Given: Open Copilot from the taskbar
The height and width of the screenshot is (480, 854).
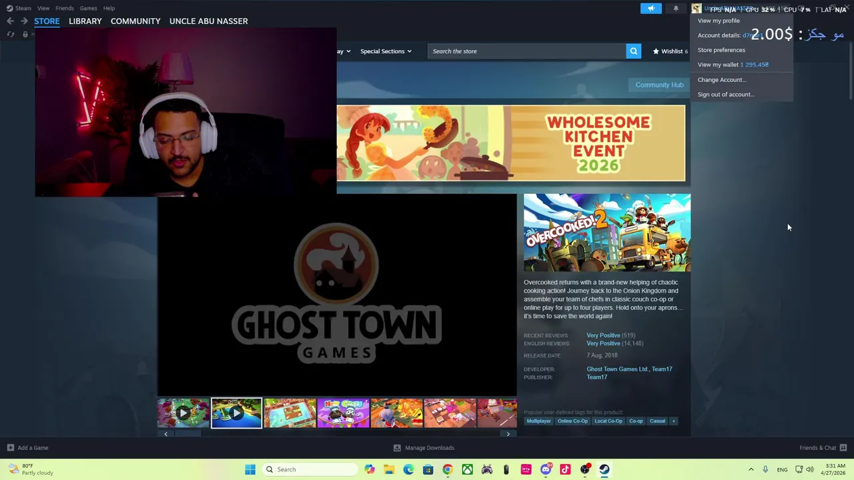Looking at the screenshot, I should (x=370, y=469).
